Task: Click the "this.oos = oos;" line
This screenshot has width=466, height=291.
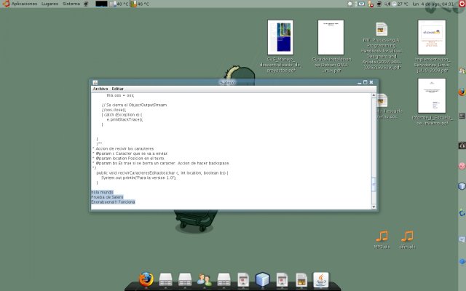Action: pyautogui.click(x=120, y=95)
